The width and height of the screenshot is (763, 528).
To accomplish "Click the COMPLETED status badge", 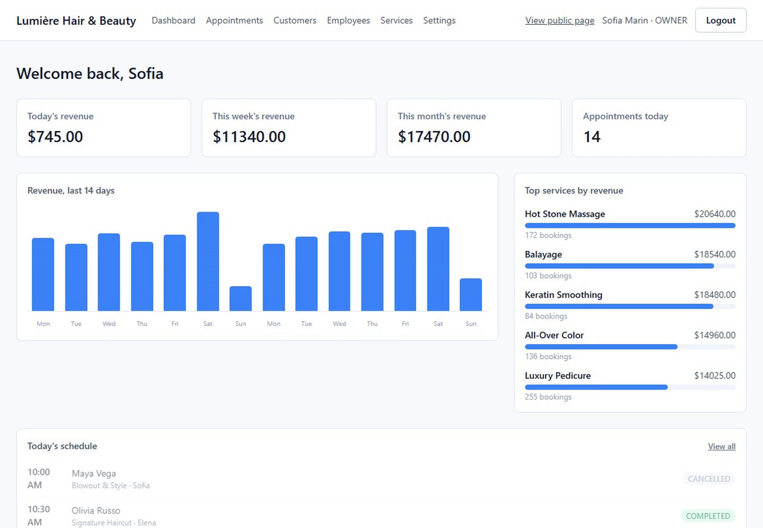I will (708, 516).
